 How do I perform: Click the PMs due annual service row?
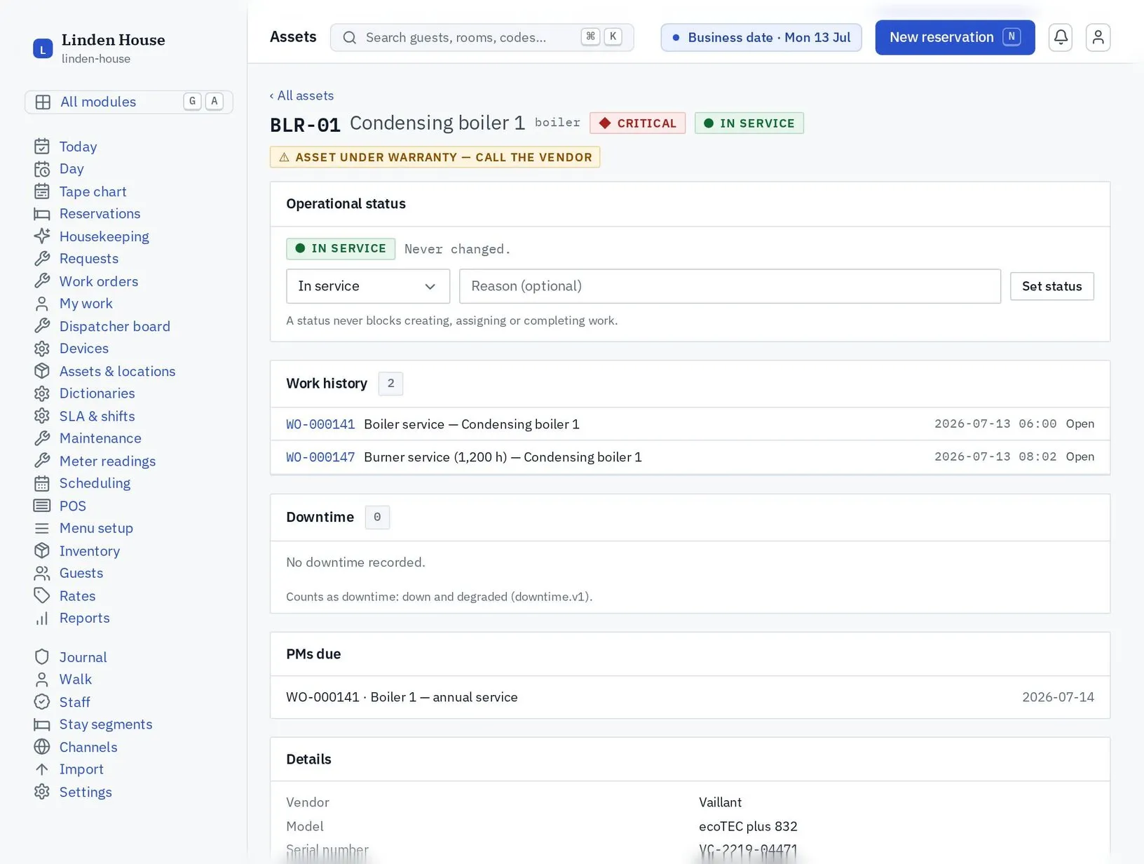coord(690,697)
